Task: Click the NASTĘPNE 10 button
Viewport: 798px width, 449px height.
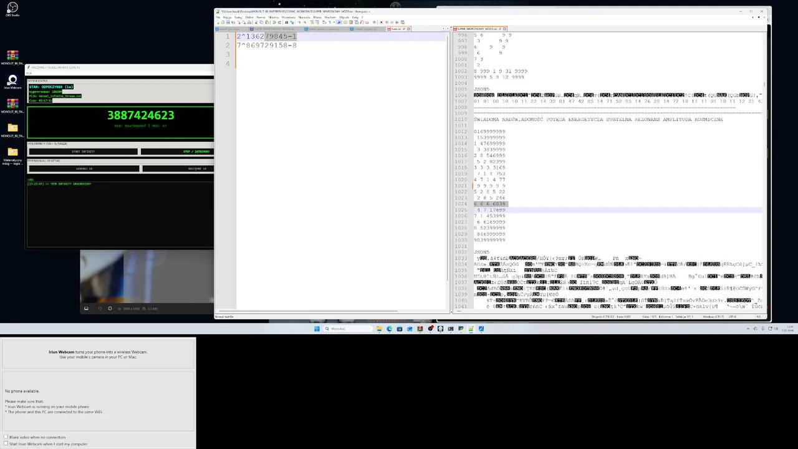Action: [x=178, y=168]
